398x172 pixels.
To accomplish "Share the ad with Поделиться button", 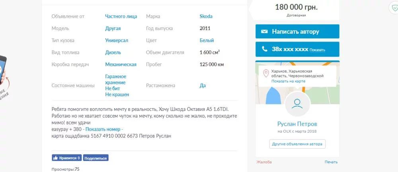I will coord(96,158).
